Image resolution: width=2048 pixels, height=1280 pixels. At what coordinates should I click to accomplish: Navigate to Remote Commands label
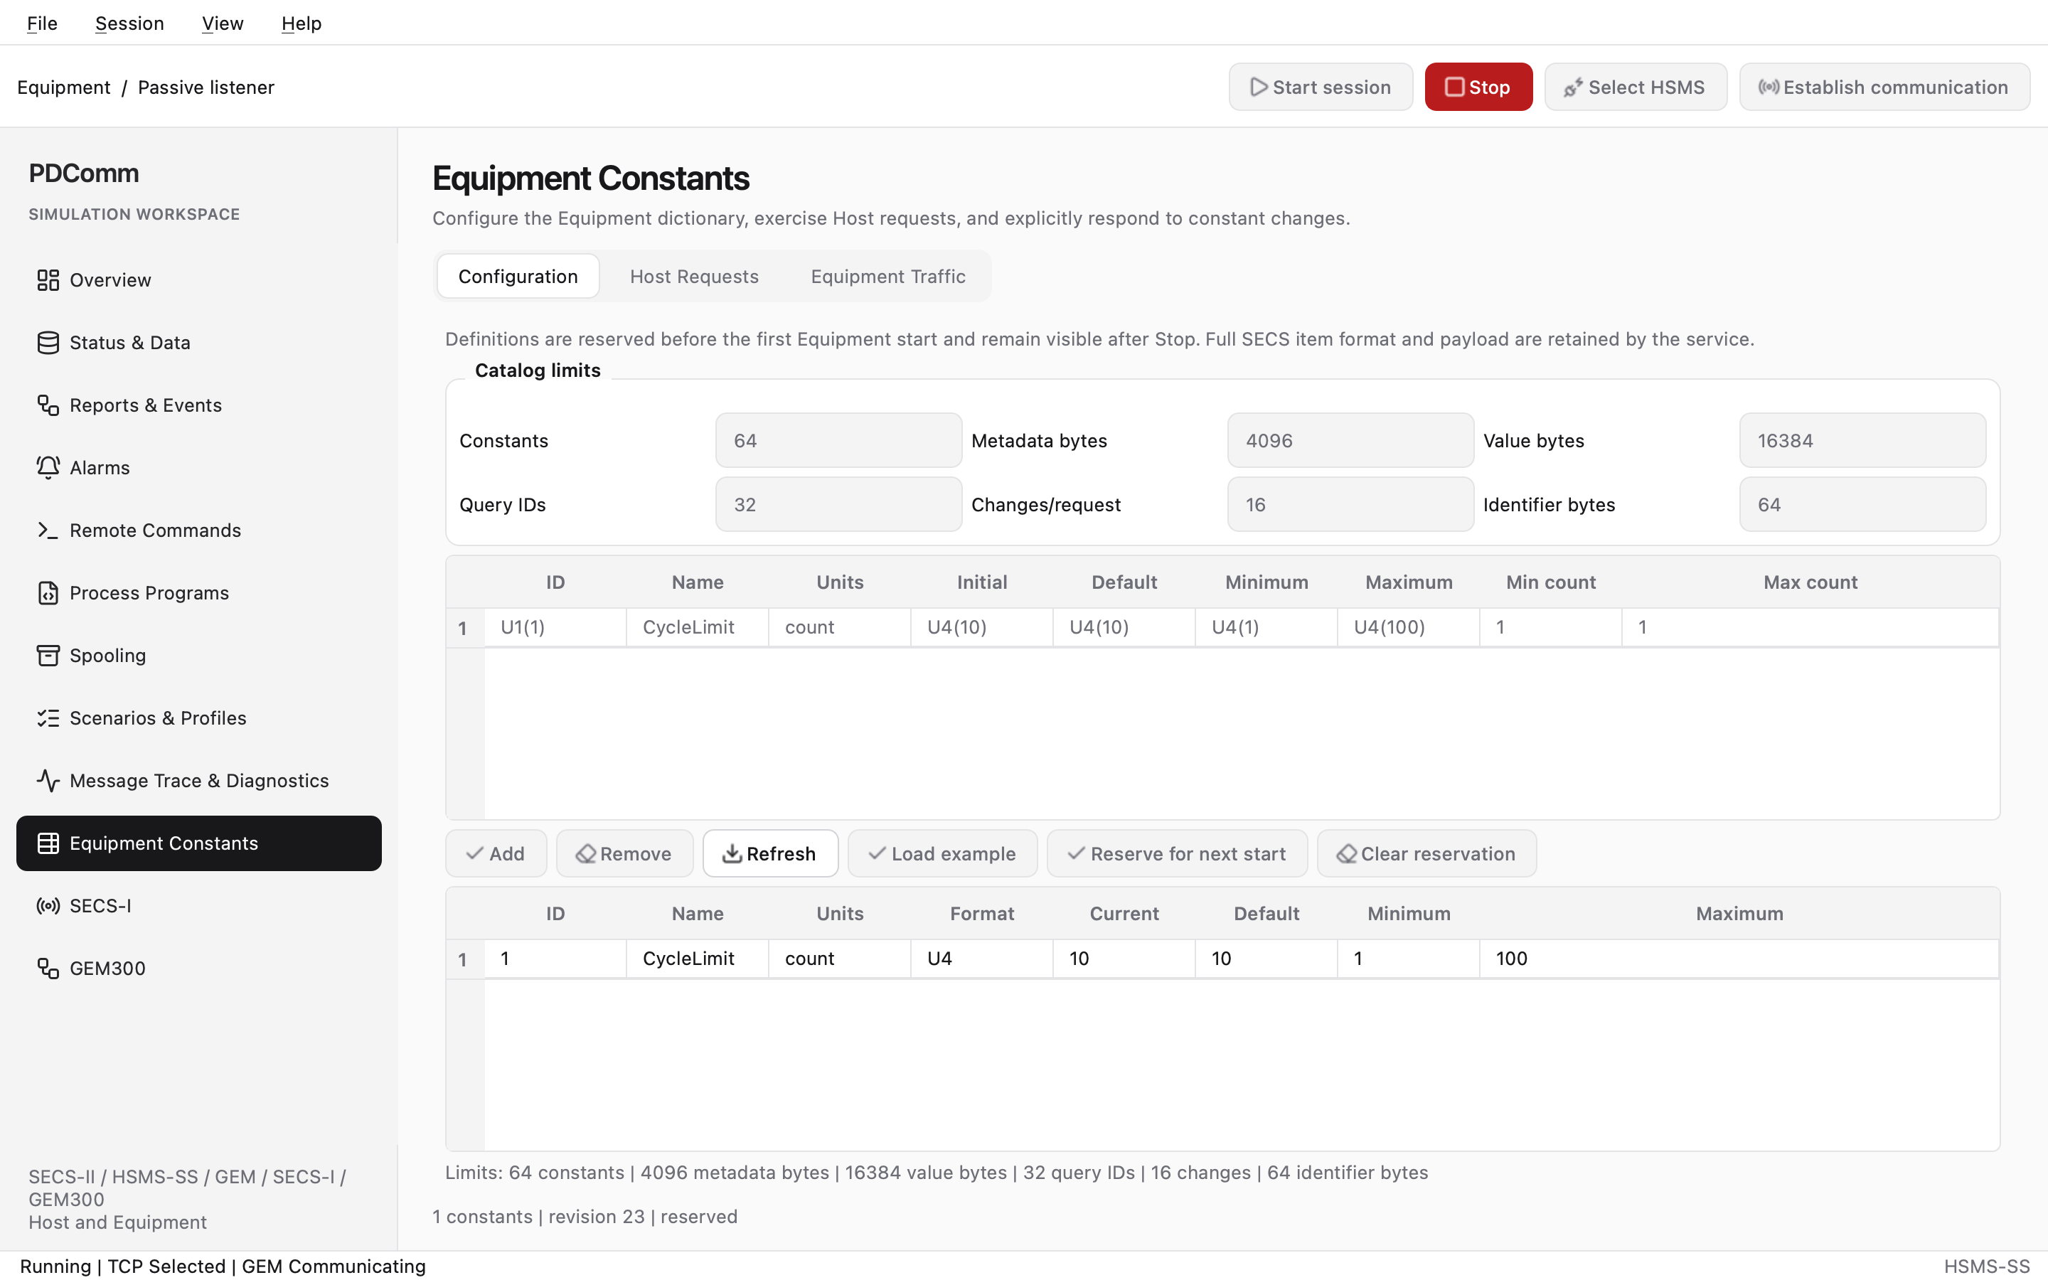155,530
